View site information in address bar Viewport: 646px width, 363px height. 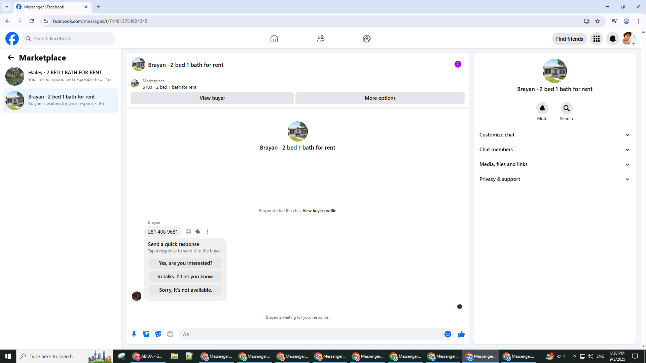click(x=46, y=21)
